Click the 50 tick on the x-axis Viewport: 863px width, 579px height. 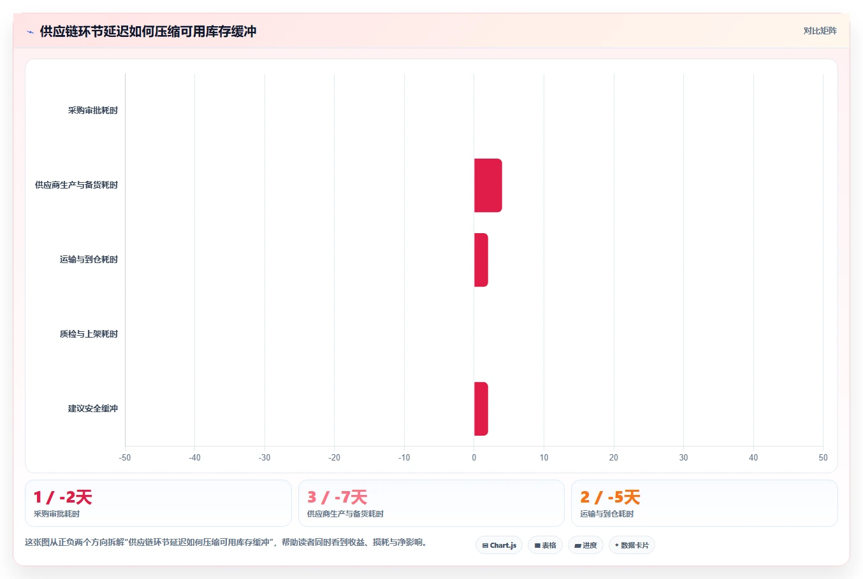(823, 457)
